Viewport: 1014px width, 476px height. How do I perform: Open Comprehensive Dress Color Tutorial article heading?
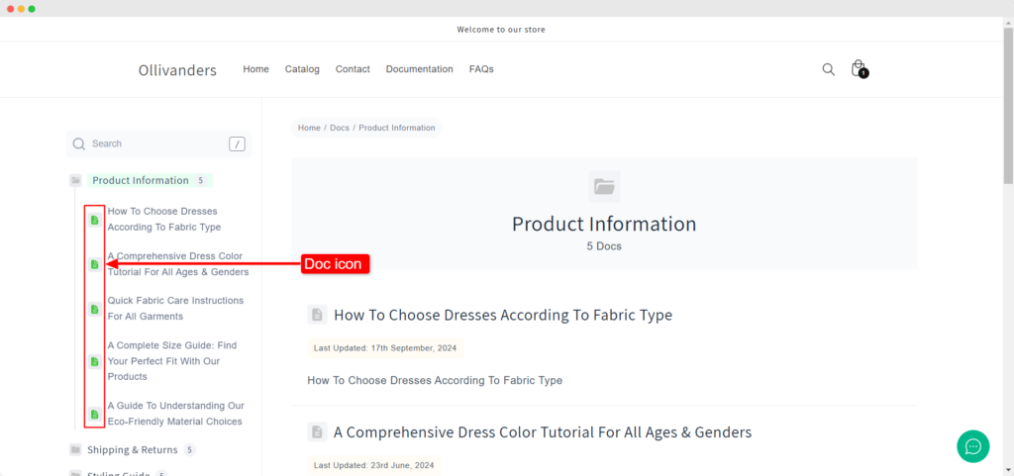(x=543, y=432)
